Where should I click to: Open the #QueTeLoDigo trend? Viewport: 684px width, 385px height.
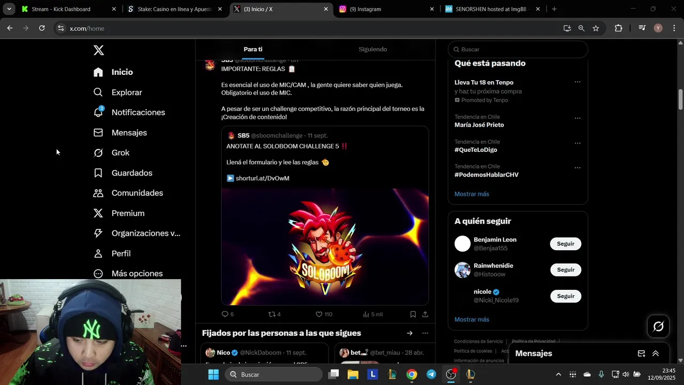tap(476, 150)
